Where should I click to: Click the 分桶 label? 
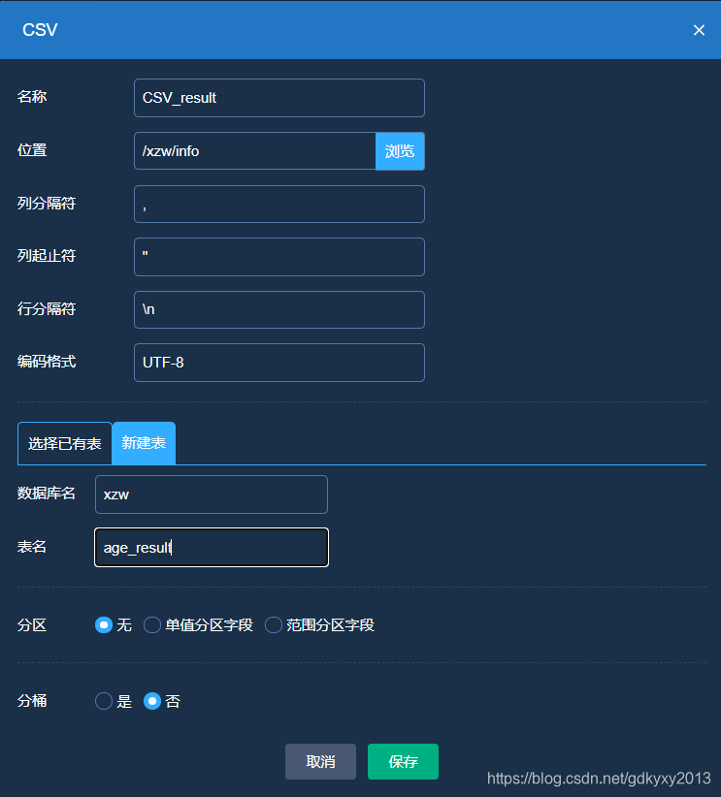coord(32,701)
